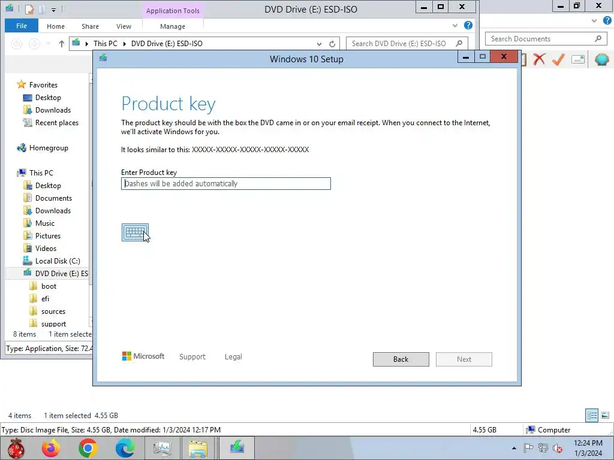Image resolution: width=614 pixels, height=460 pixels.
Task: Open the Manage tab under Application Tools
Action: pos(173,26)
